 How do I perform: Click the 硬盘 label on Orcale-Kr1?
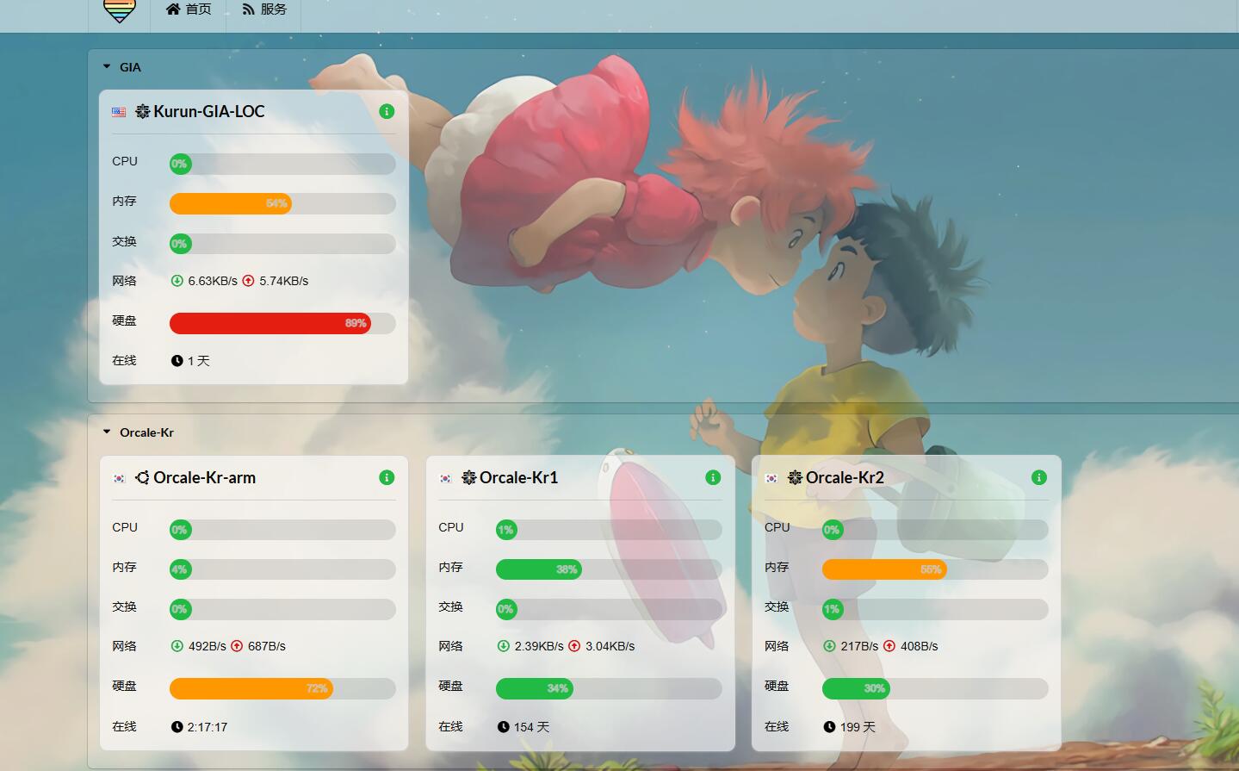pos(450,686)
